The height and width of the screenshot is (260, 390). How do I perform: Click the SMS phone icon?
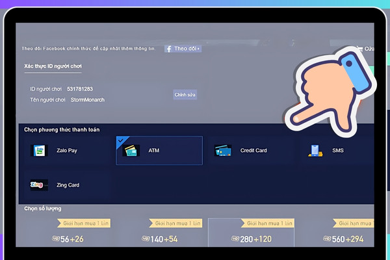(x=315, y=151)
